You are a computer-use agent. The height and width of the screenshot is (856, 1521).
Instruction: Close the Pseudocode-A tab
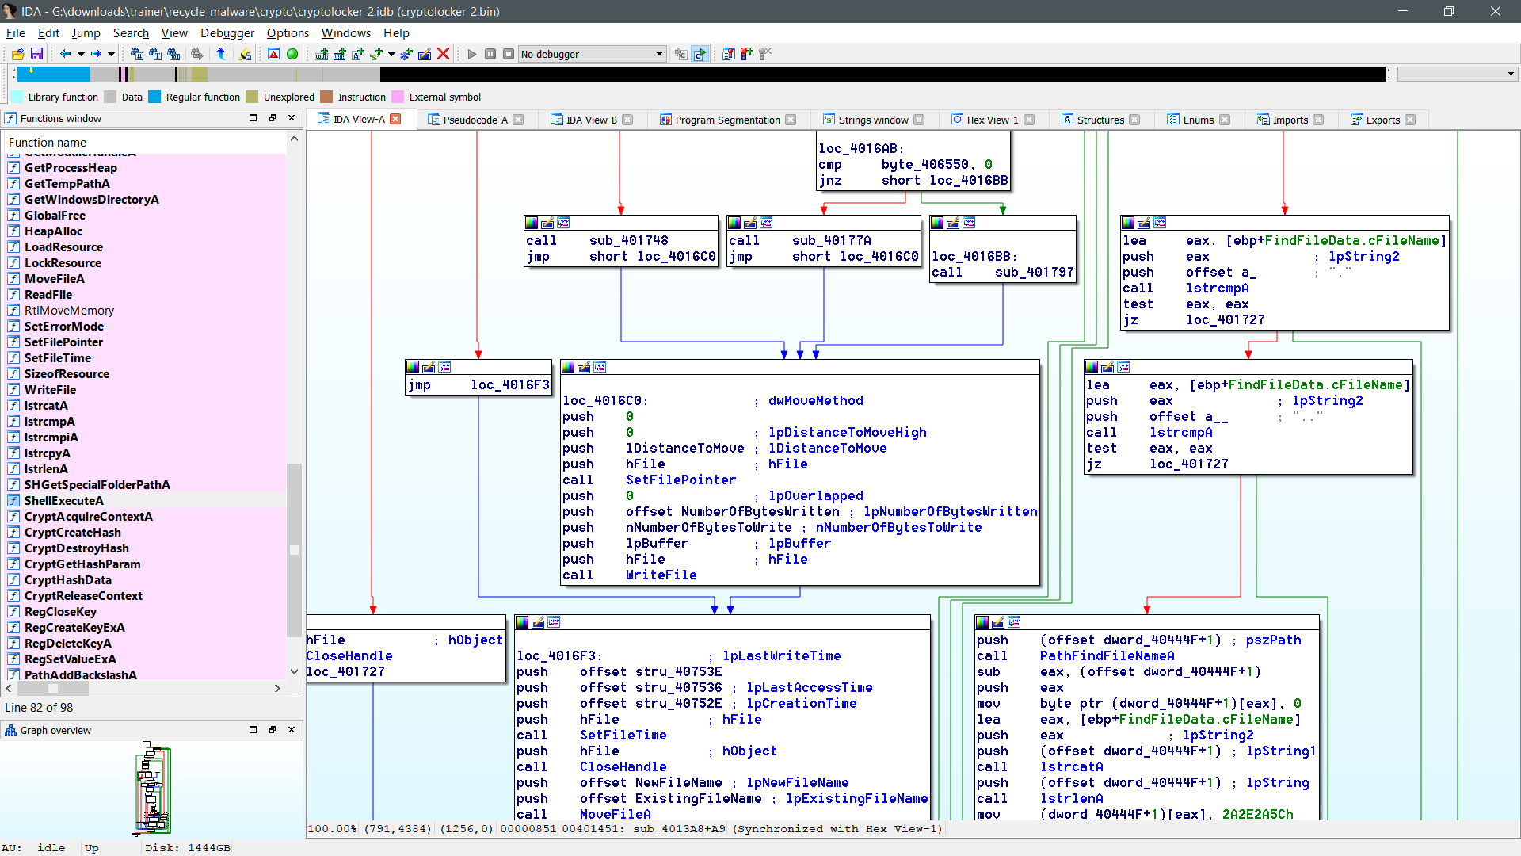click(x=518, y=120)
